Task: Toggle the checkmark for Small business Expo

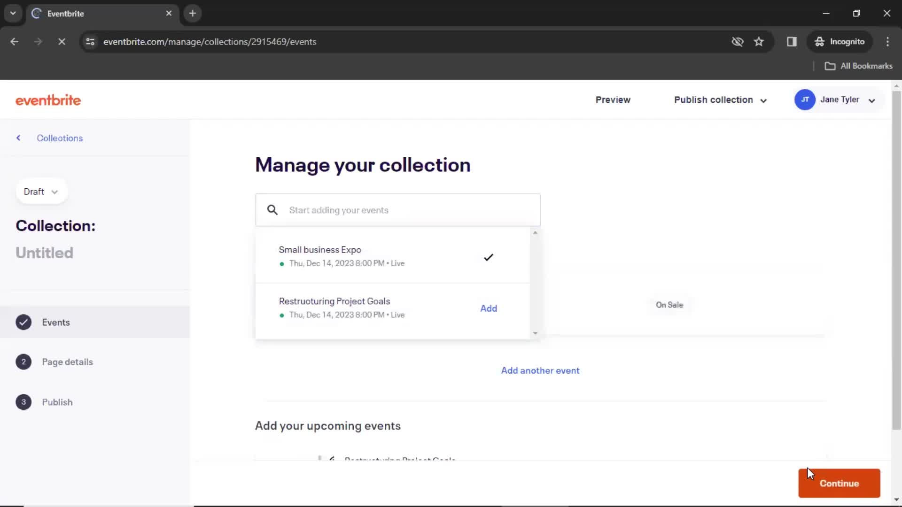Action: pyautogui.click(x=489, y=257)
